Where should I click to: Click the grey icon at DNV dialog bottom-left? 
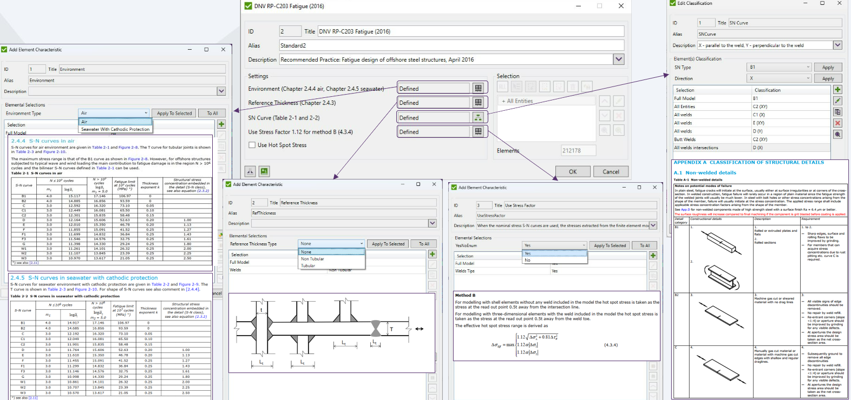[250, 171]
